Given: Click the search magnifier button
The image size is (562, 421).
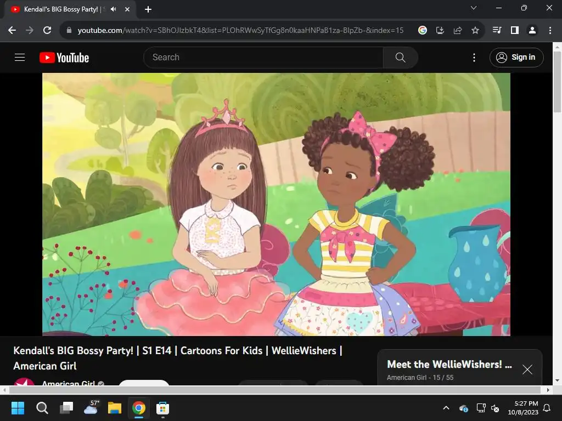Looking at the screenshot, I should 400,57.
